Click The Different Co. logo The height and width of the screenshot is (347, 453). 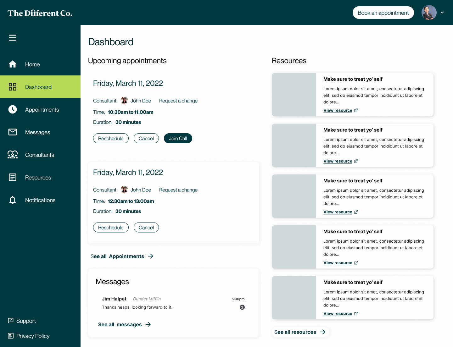(40, 13)
